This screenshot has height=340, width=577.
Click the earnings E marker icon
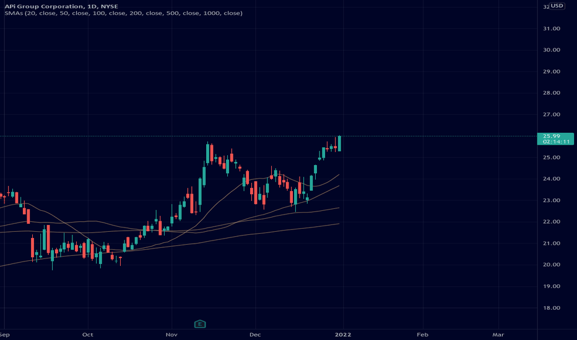point(200,324)
